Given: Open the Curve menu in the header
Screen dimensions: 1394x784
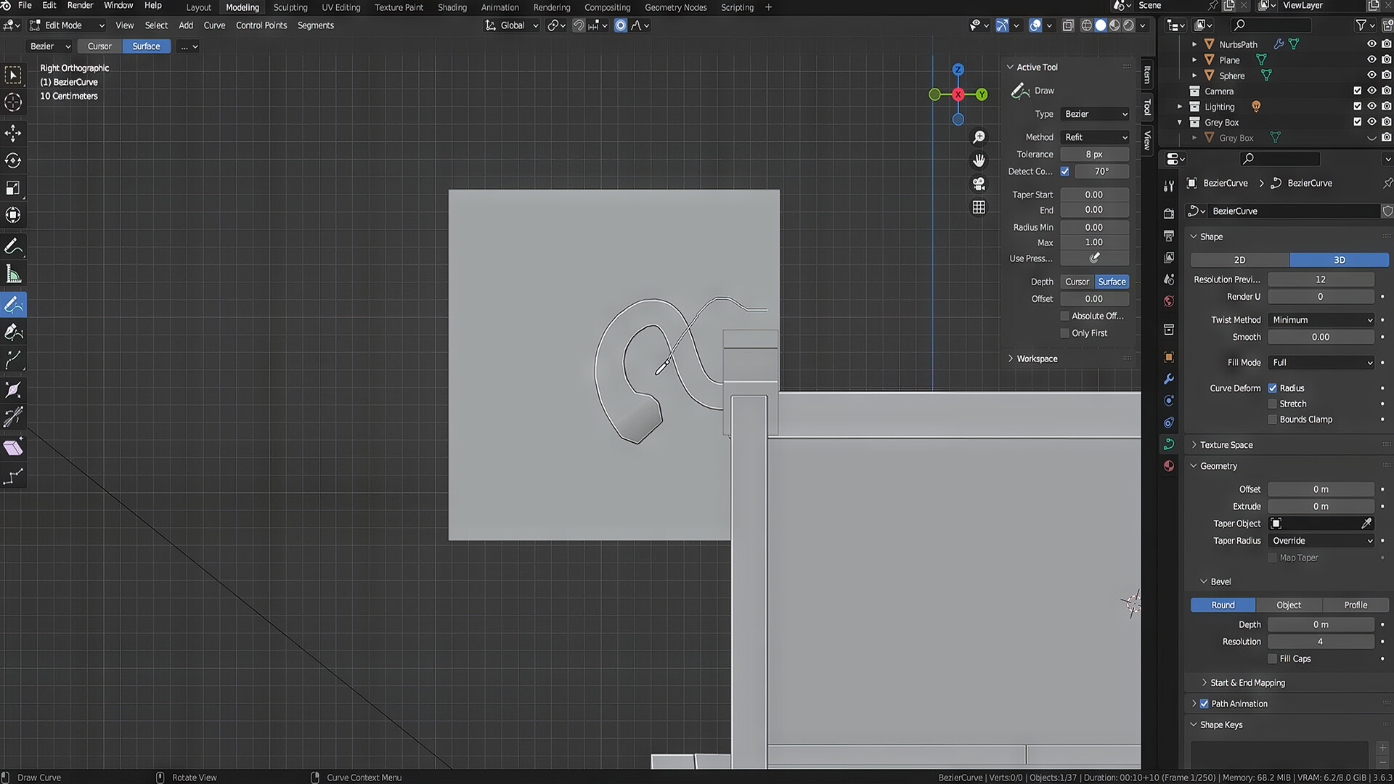Looking at the screenshot, I should [x=214, y=25].
